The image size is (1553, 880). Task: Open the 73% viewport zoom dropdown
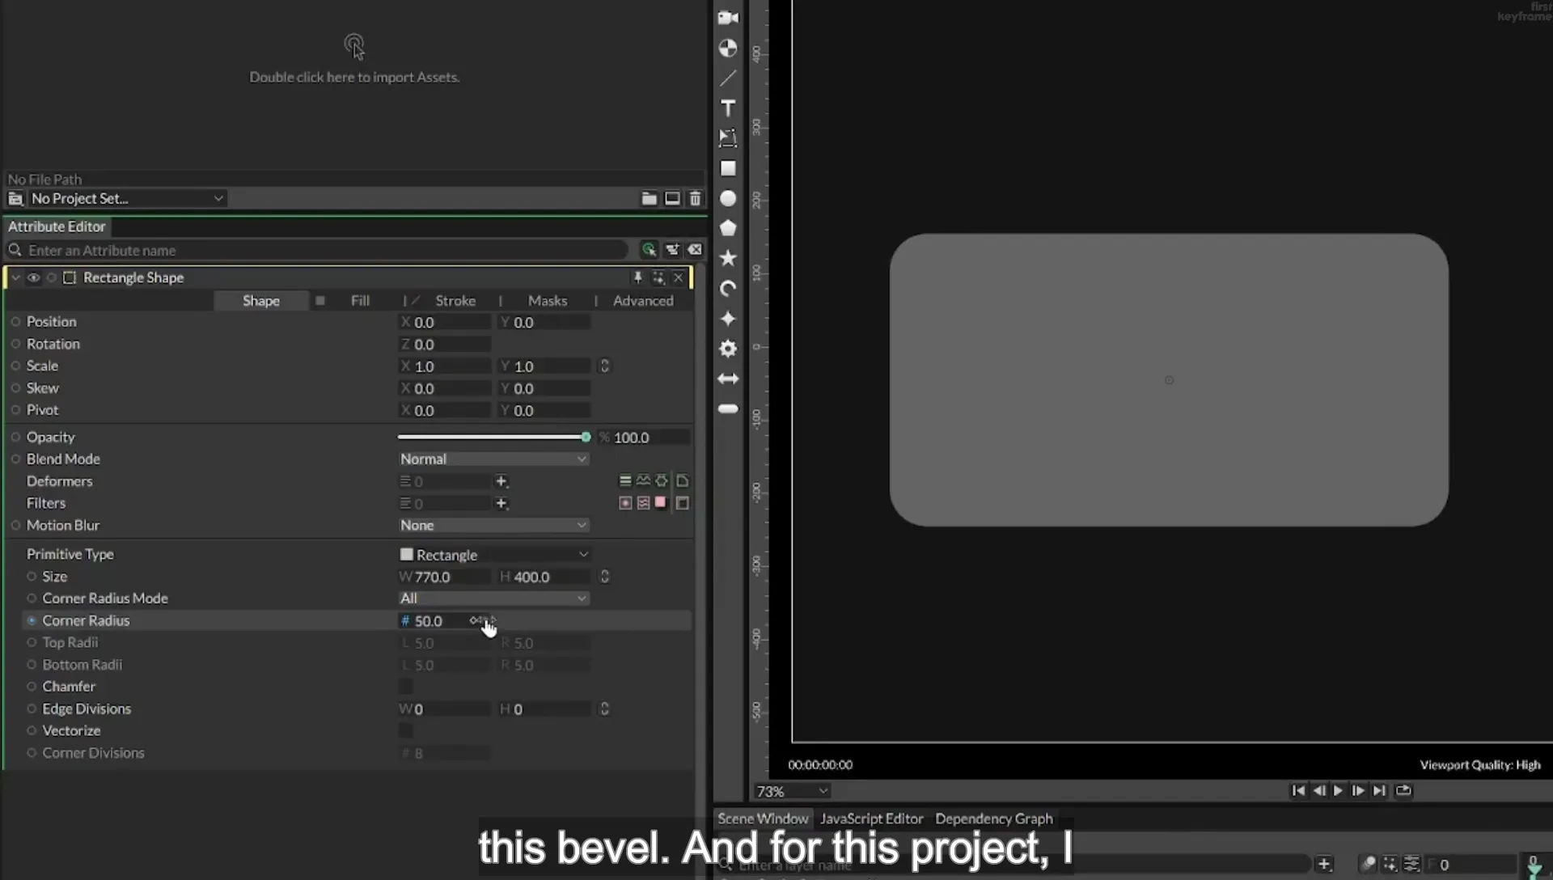coord(792,791)
